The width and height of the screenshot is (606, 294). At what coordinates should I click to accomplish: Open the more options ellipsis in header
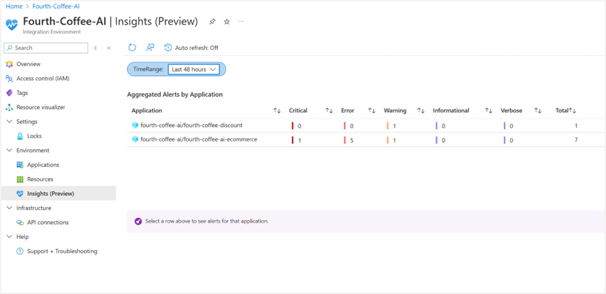[241, 22]
